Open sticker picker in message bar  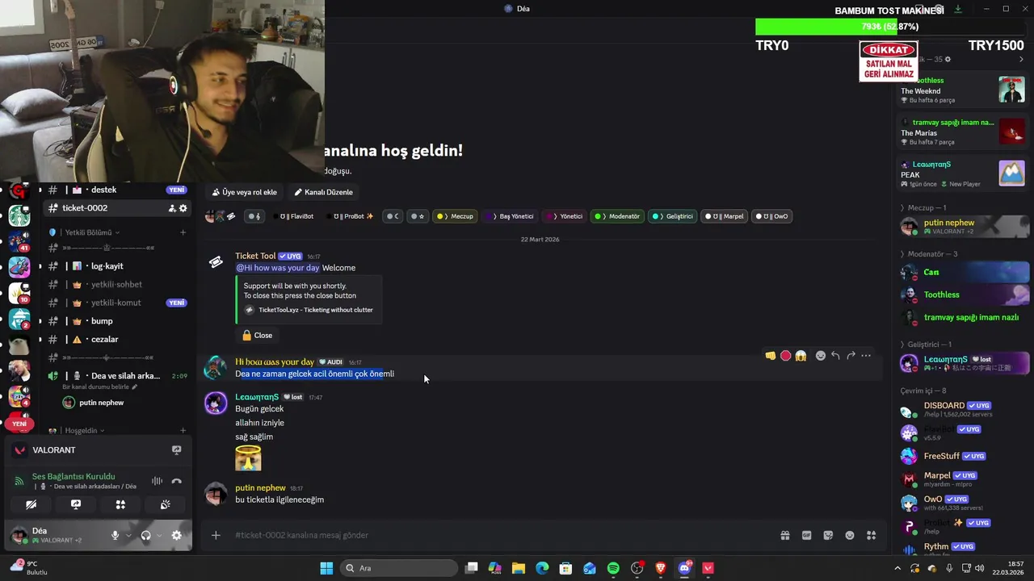pos(828,535)
